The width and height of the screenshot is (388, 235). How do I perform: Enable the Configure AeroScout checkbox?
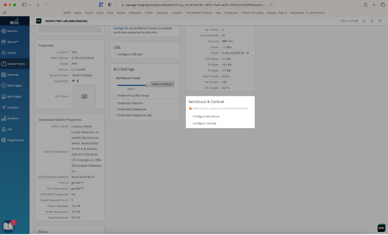point(190,117)
